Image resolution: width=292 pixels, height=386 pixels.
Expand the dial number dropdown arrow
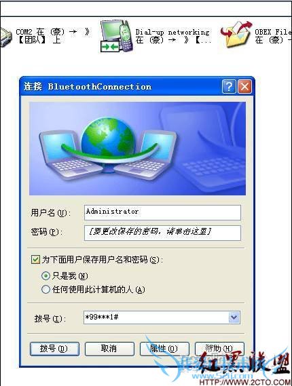point(234,317)
